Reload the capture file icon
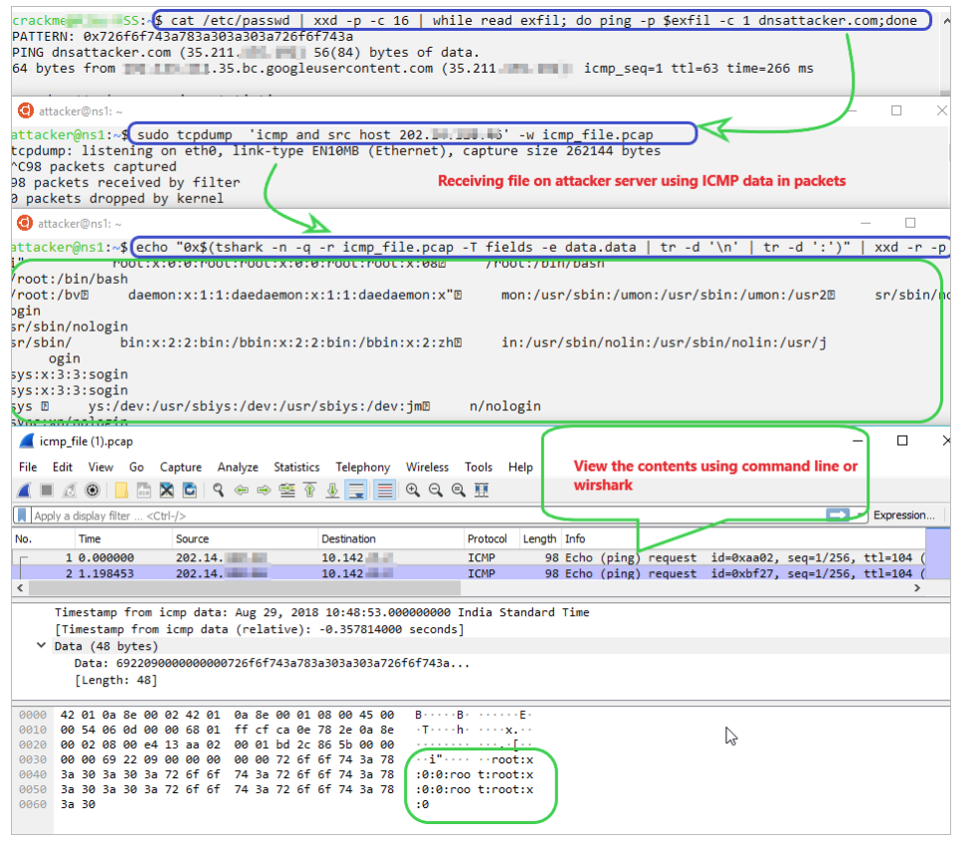Viewport: 979px width, 842px height. pos(190,491)
